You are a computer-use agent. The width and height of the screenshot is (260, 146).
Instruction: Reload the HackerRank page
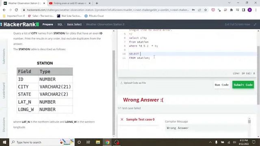16,10
